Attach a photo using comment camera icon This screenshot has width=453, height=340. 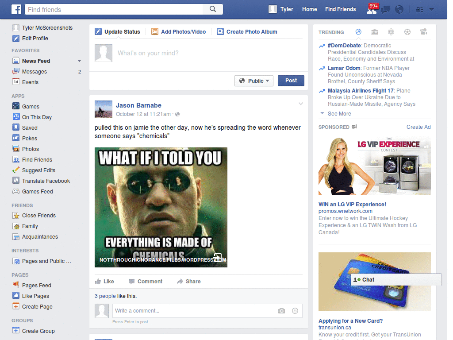(281, 311)
